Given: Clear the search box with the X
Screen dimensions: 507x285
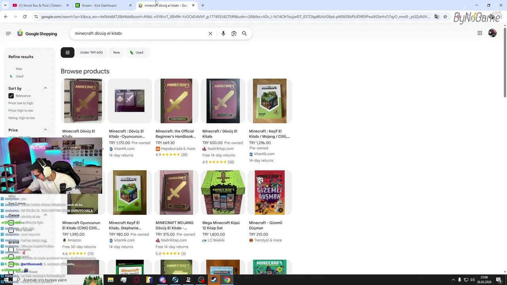Looking at the screenshot, I should point(210,34).
